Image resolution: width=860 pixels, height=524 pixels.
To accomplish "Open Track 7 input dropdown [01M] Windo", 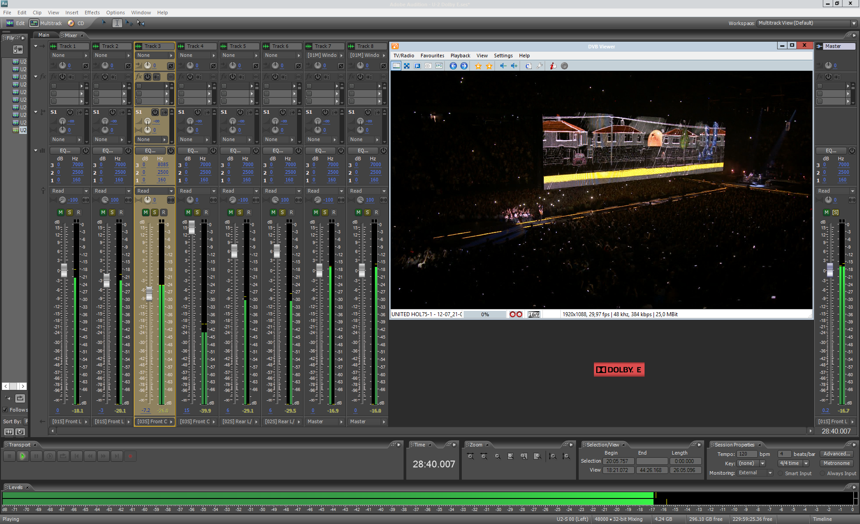I will click(x=325, y=56).
